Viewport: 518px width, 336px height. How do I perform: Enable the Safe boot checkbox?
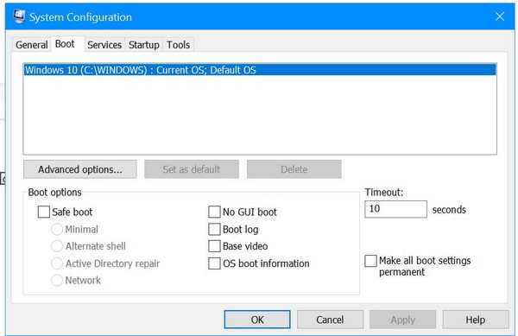(x=44, y=212)
